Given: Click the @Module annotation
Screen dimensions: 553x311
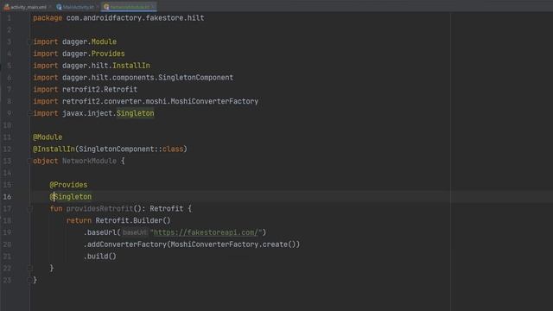Looking at the screenshot, I should tap(48, 137).
